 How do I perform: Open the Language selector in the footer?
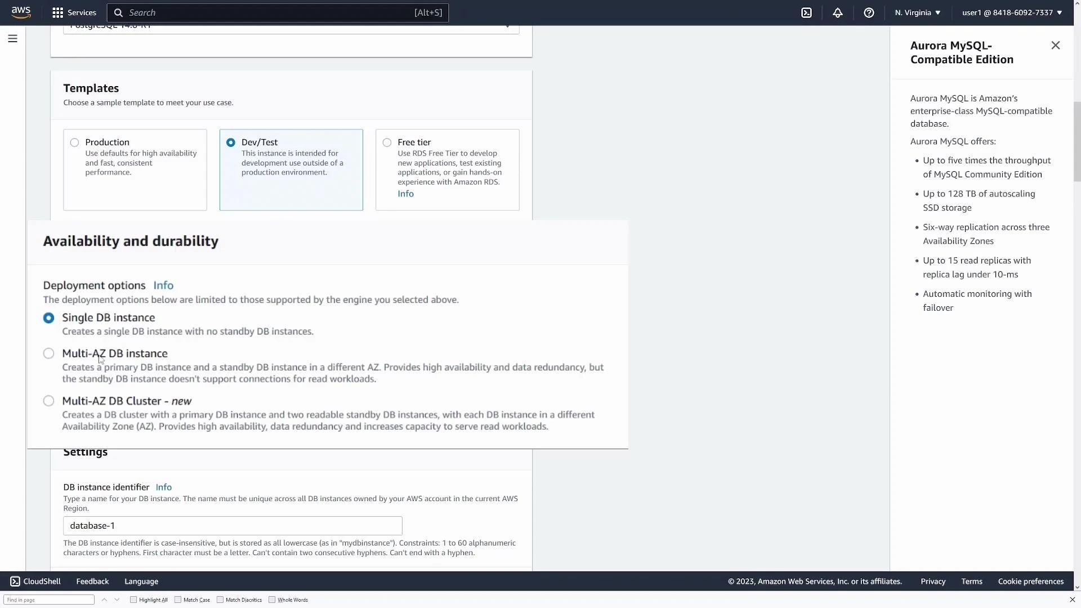click(141, 581)
